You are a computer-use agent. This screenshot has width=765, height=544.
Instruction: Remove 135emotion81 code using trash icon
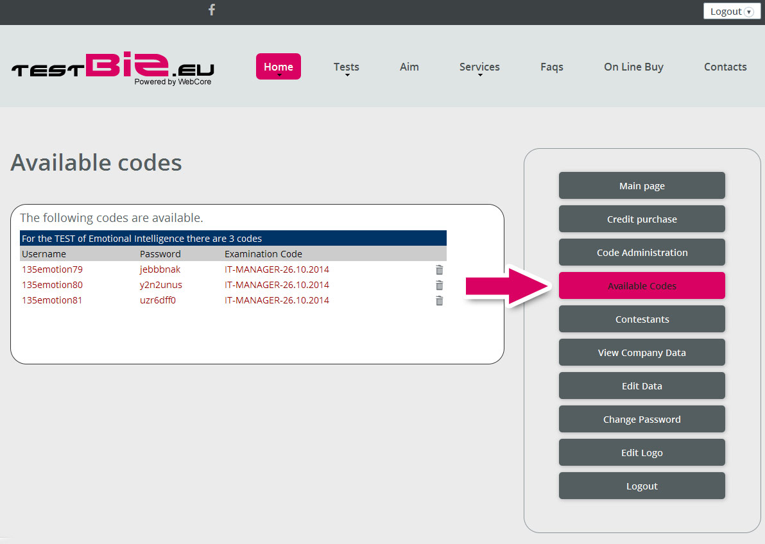[x=439, y=301]
